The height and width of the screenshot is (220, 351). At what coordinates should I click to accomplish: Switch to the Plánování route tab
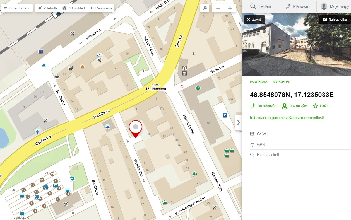coord(298,6)
